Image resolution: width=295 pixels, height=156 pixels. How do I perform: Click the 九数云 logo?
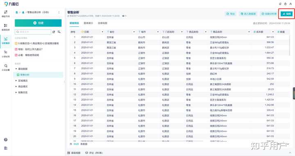coord(11,4)
